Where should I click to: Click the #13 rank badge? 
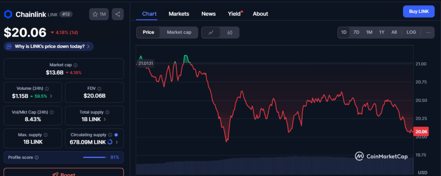[65, 14]
